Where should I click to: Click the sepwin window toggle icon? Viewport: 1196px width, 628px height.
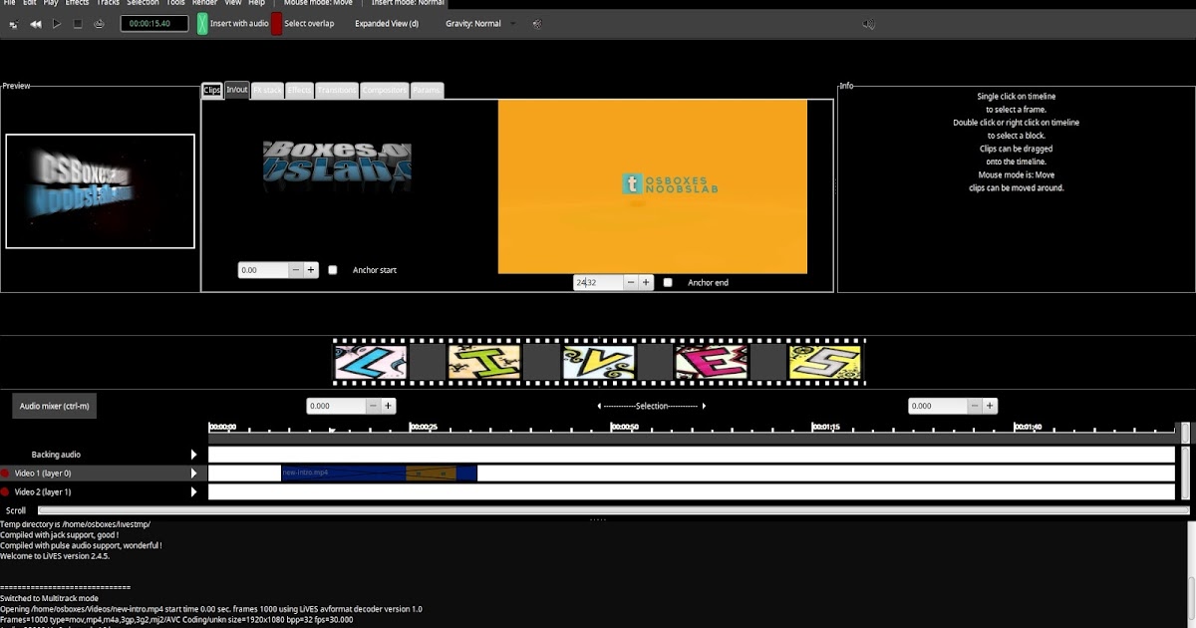pyautogui.click(x=15, y=23)
